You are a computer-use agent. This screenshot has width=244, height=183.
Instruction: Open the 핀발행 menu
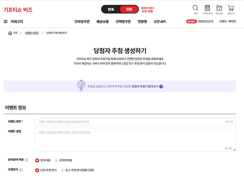[x=142, y=21]
